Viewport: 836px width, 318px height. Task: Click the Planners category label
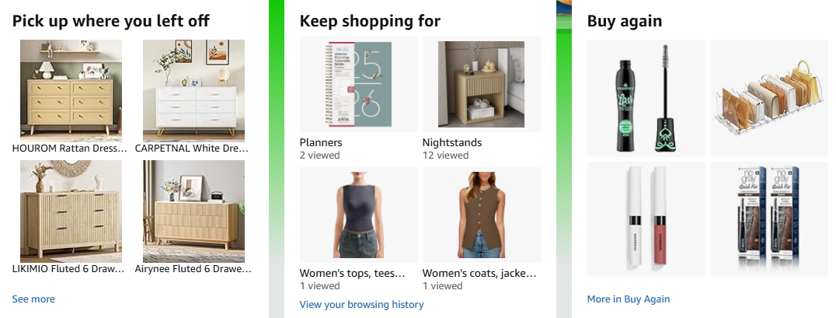click(x=321, y=142)
